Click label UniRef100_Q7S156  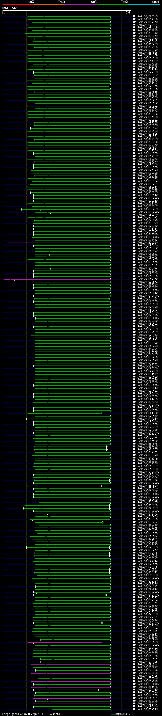pyautogui.click(x=145, y=625)
